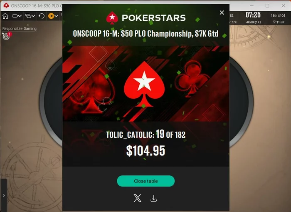Screen dimensions: 291x212
Task: Open the Responsible Gaming link
Action: point(19,29)
